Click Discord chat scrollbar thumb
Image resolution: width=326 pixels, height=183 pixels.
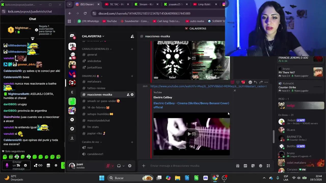point(274,136)
